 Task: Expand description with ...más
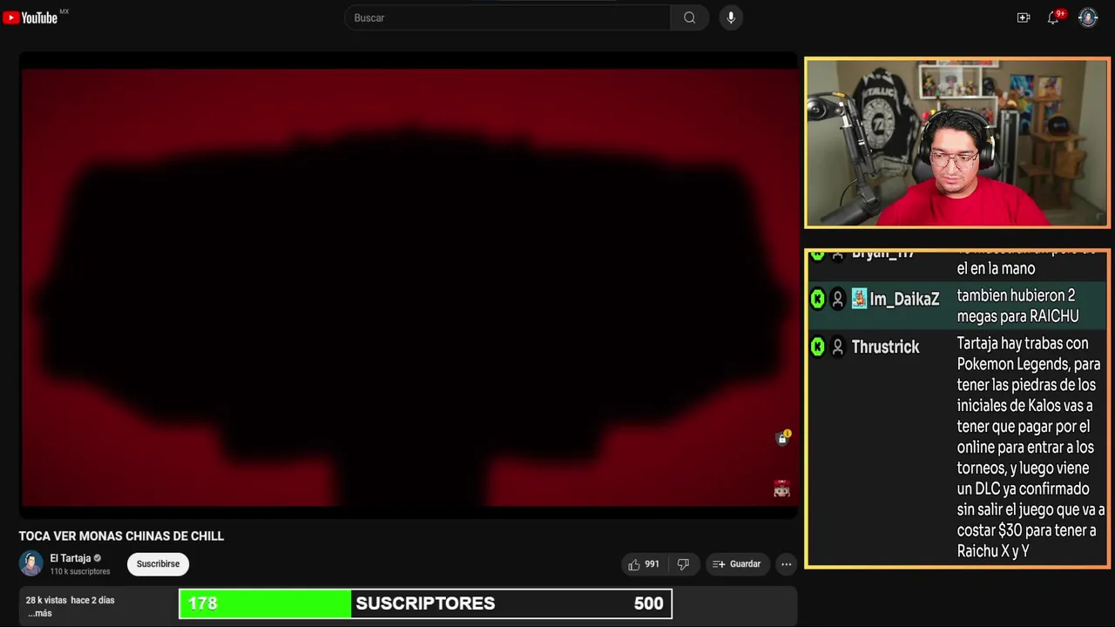tap(40, 613)
